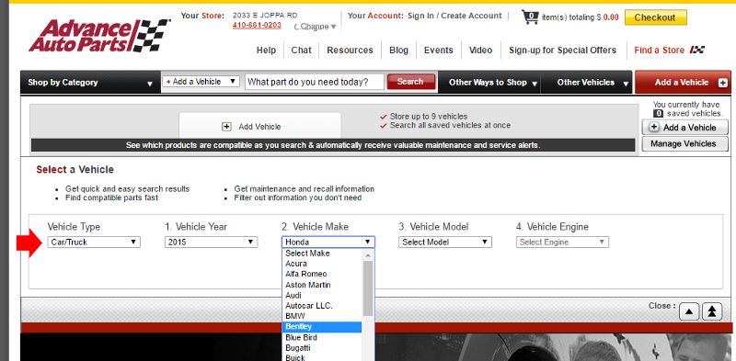Click the 'item(s) totaling $ 0.00' cart text
Viewport: 736px width, 361px height.
[581, 17]
